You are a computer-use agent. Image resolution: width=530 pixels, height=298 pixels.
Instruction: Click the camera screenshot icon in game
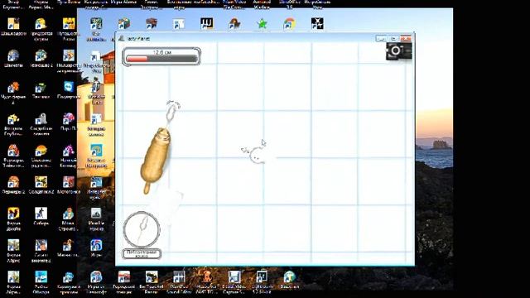point(398,51)
